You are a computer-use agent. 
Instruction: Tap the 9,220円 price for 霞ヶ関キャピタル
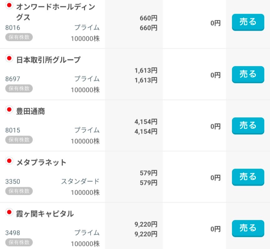click(146, 224)
